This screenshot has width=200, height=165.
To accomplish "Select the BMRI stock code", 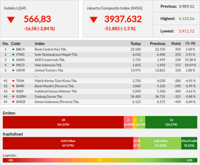I will tap(20, 86).
